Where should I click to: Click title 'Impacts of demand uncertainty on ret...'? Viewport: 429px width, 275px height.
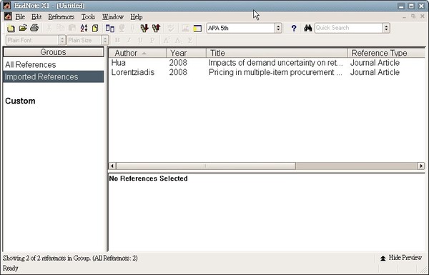[x=275, y=63]
